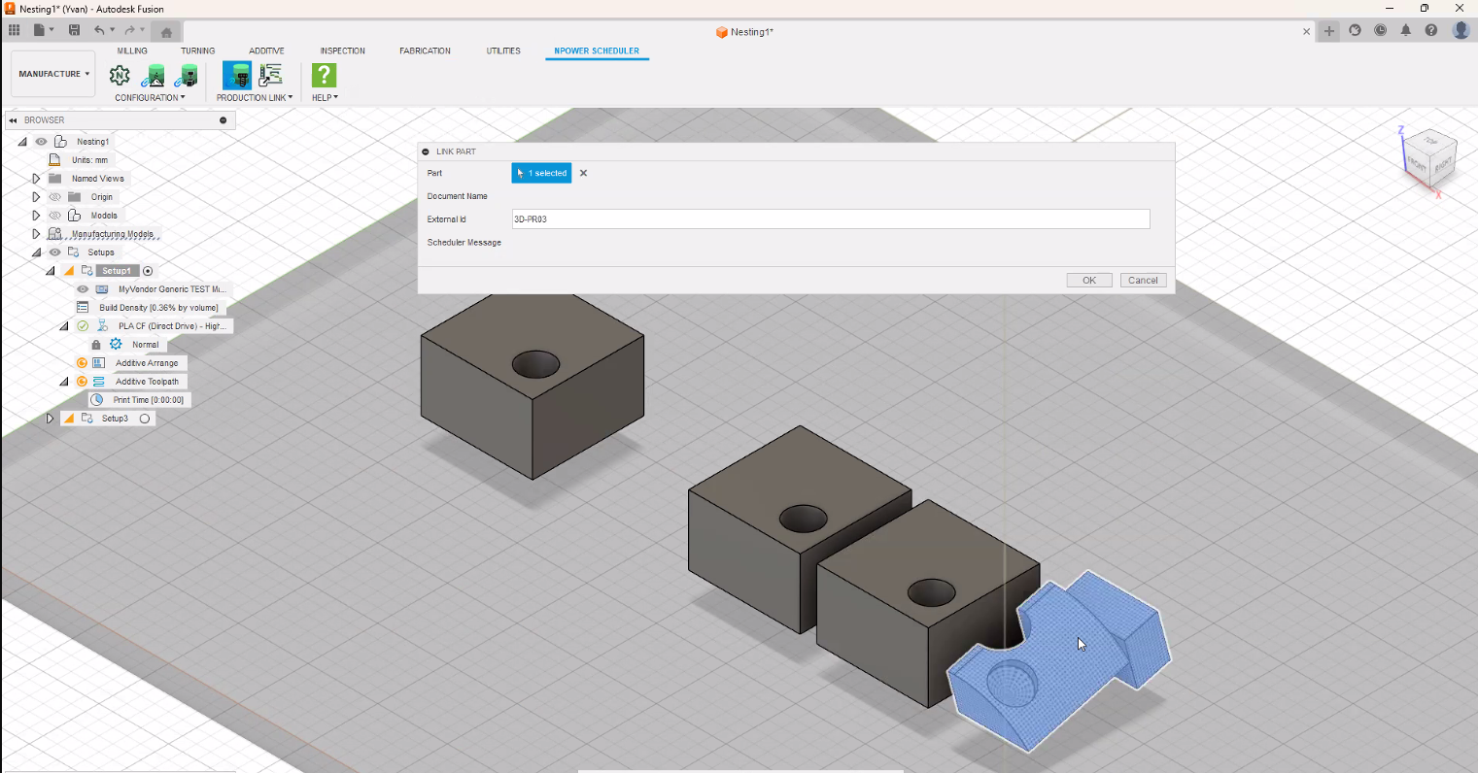Click the NPower settings gear icon

[120, 76]
